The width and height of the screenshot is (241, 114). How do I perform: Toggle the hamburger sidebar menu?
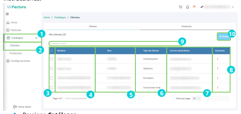coord(7,14)
